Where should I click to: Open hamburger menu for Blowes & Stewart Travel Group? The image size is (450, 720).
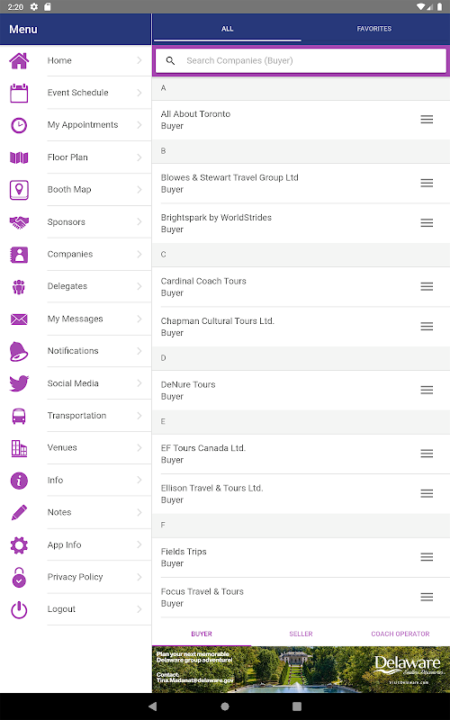tap(427, 184)
